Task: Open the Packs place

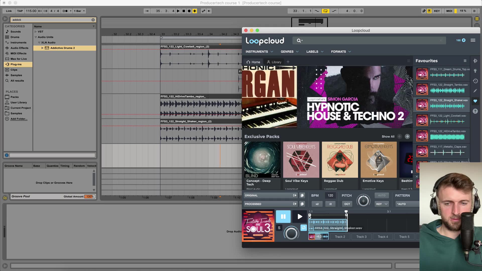Action: 14,97
